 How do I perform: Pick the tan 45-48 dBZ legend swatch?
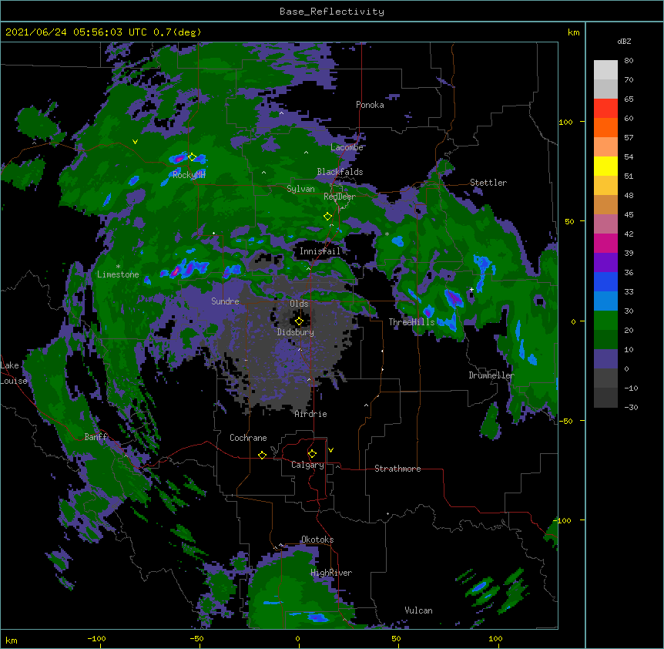605,204
